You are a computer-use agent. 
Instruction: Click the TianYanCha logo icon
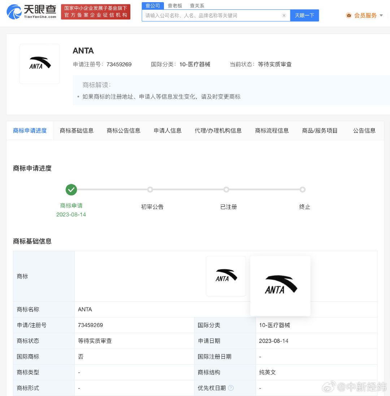14,12
